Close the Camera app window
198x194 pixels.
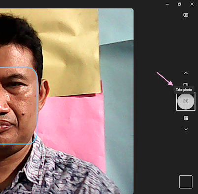[x=192, y=4]
